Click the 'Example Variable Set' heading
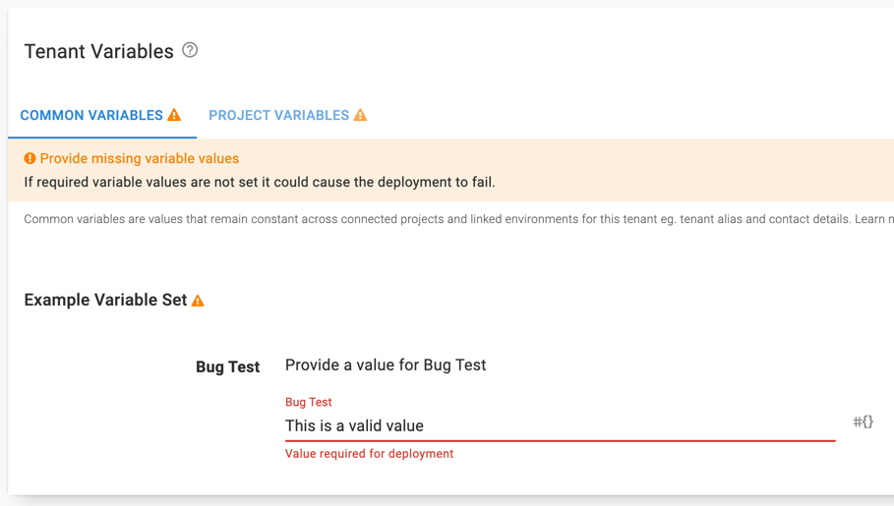Viewport: 894px width, 506px height. coord(105,300)
